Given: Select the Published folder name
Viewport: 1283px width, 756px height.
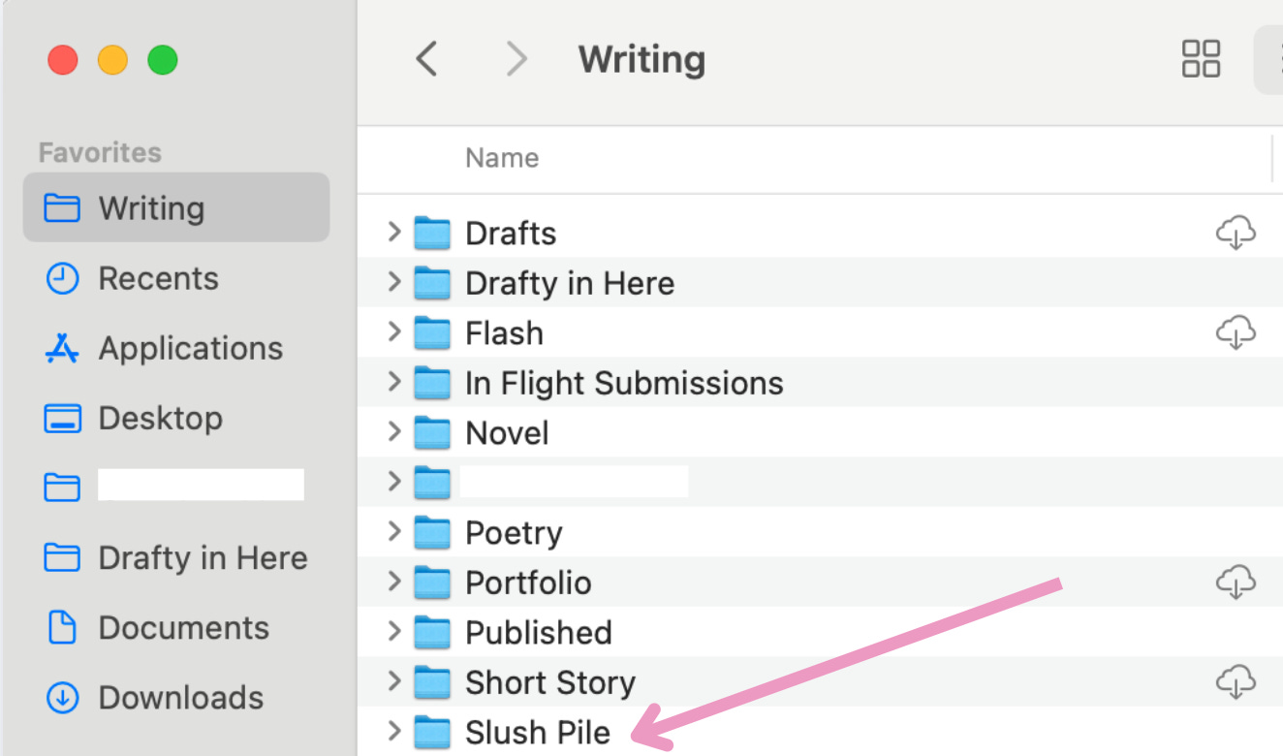Looking at the screenshot, I should (x=539, y=633).
